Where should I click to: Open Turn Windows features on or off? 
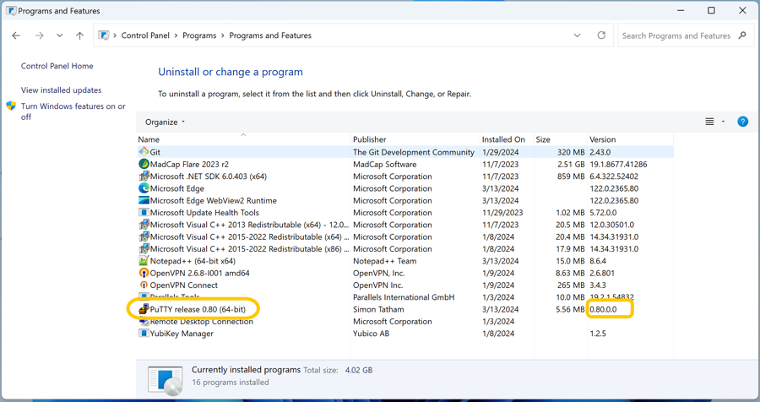tap(73, 111)
